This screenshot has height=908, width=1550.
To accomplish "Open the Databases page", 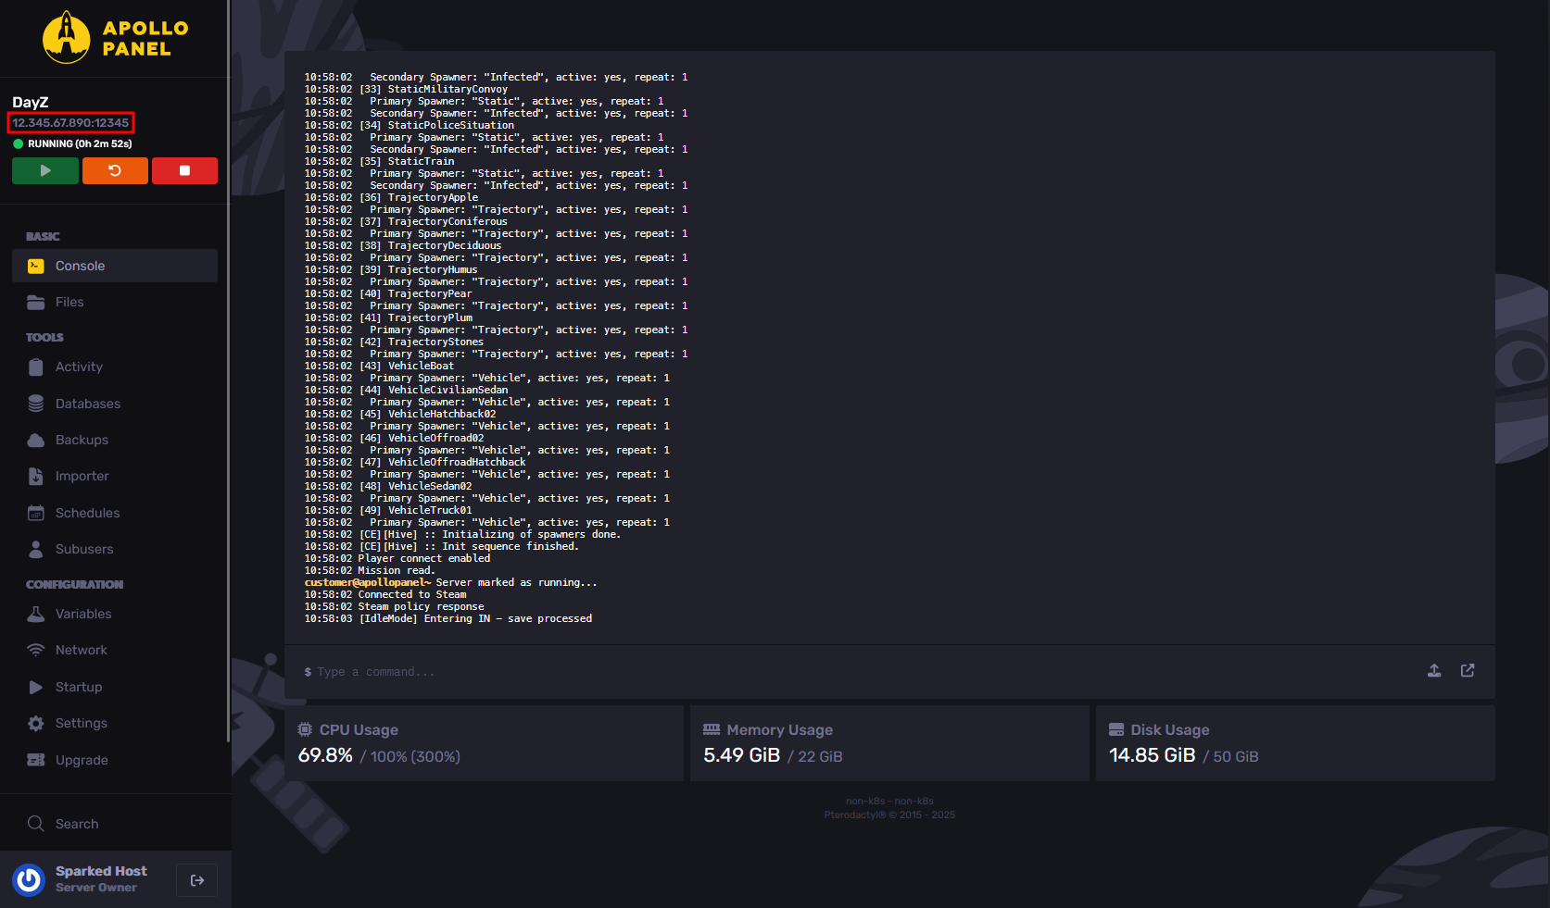I will click(x=115, y=404).
